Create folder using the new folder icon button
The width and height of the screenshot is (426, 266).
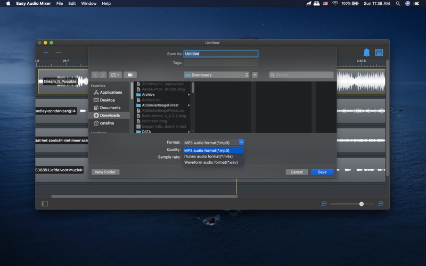(x=130, y=75)
